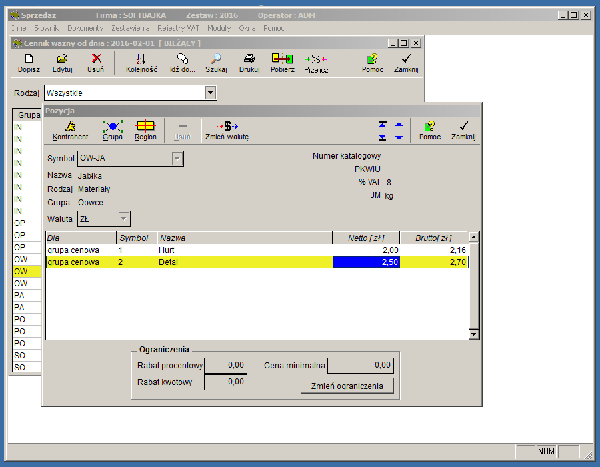600x467 pixels.
Task: Click the brutto value 2,70
Action: [x=457, y=262]
